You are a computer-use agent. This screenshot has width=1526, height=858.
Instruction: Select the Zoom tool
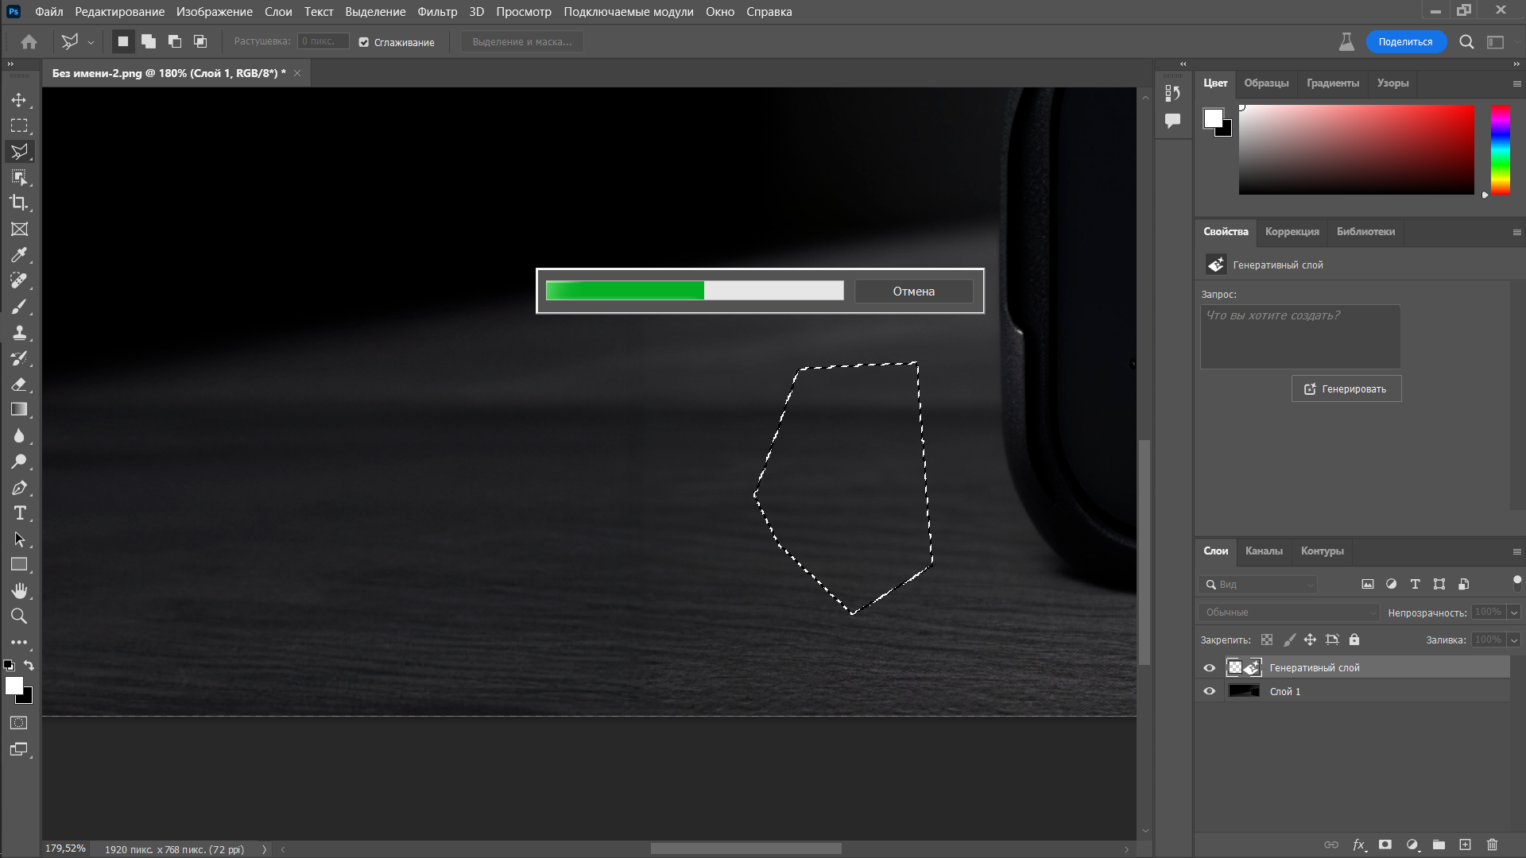20,616
